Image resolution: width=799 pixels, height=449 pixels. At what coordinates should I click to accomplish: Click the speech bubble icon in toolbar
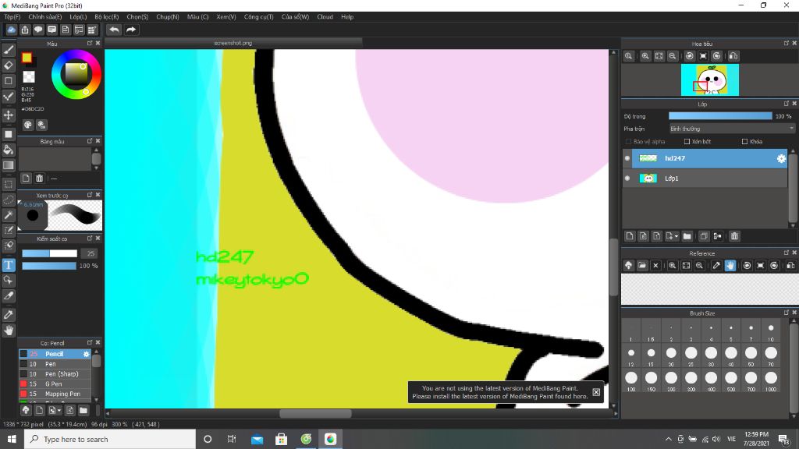click(x=38, y=30)
